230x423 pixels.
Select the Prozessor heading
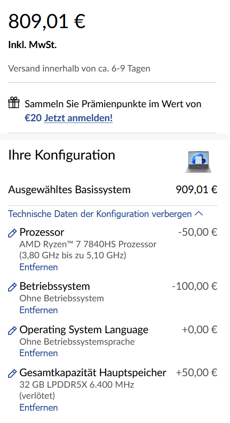42,232
